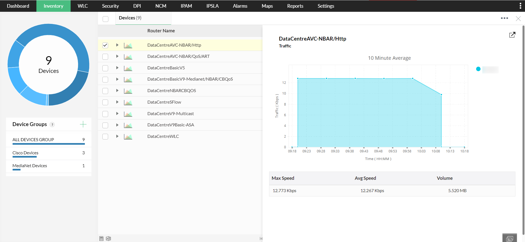Open the three-dot more options menu

coord(504,18)
